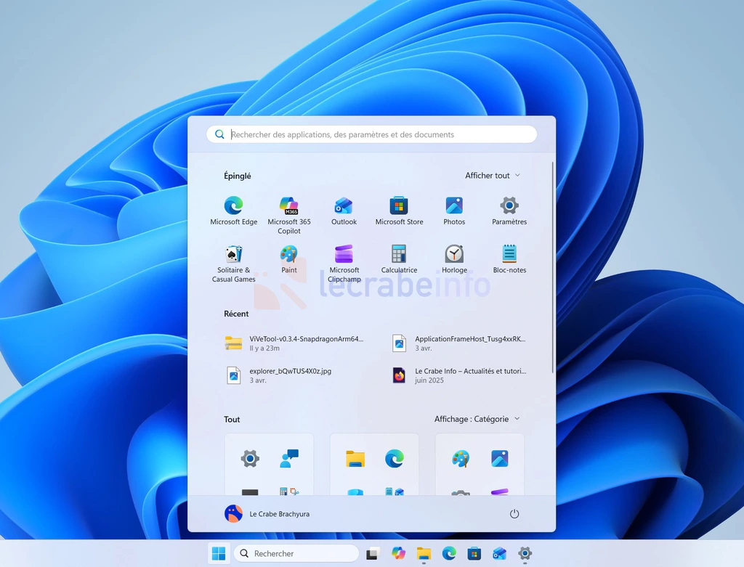Image resolution: width=744 pixels, height=567 pixels.
Task: Open File Explorer from the taskbar
Action: point(424,553)
